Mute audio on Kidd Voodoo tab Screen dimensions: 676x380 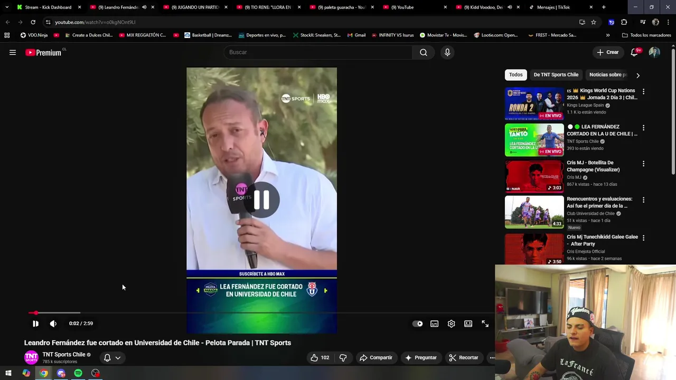pyautogui.click(x=509, y=7)
